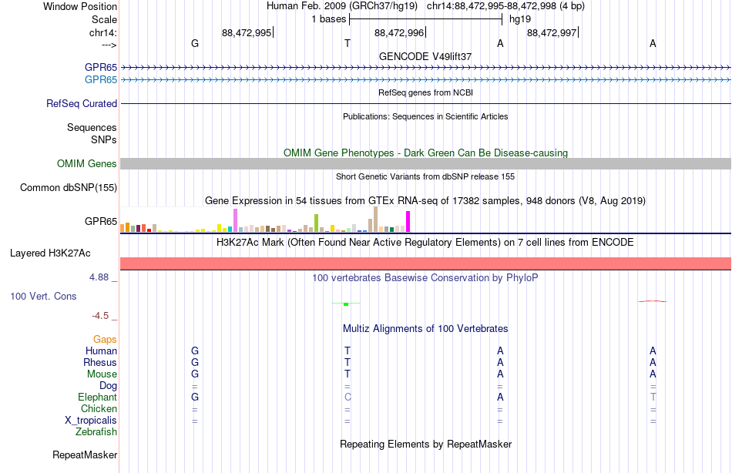The width and height of the screenshot is (732, 473).
Task: Click the Elephant C mismatch base
Action: coord(348,397)
